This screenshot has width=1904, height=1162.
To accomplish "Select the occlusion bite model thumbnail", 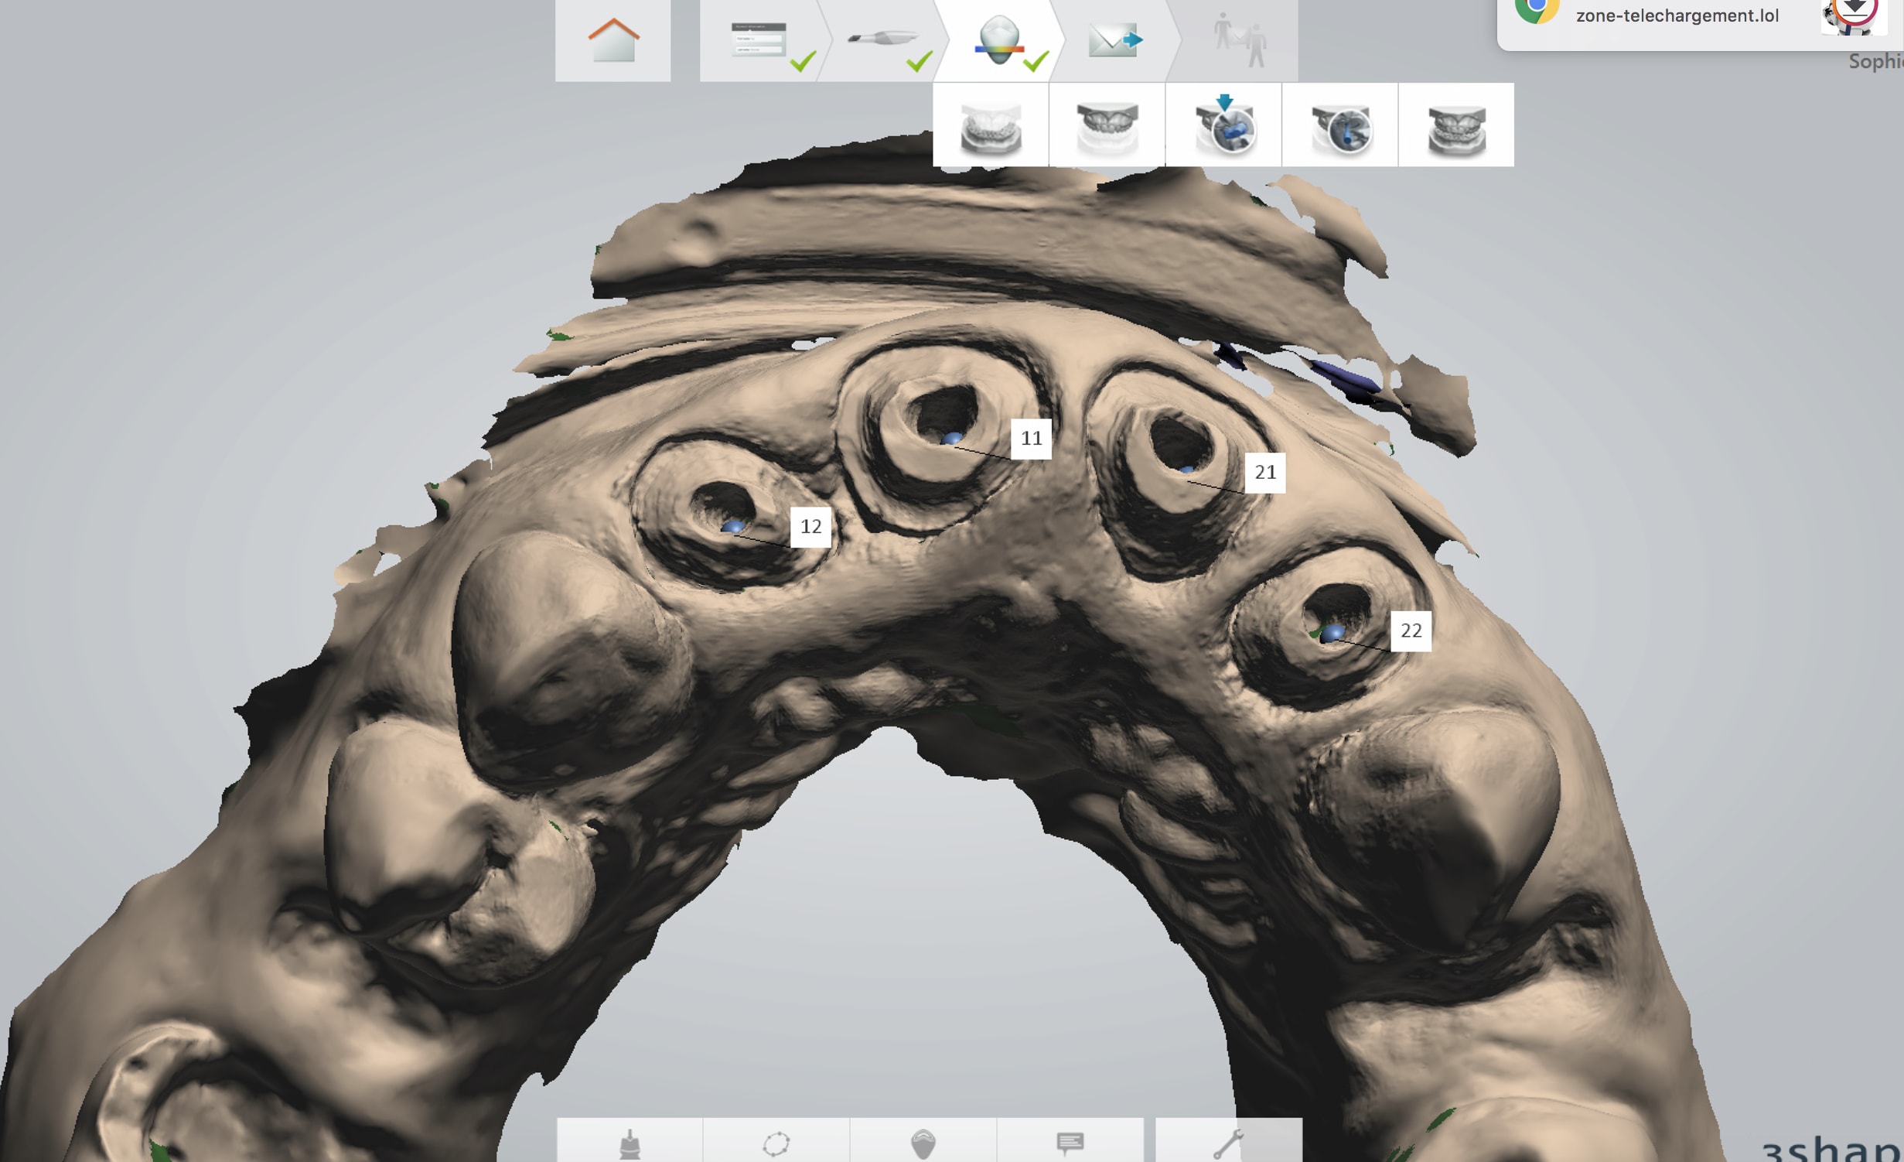I will 1456,126.
